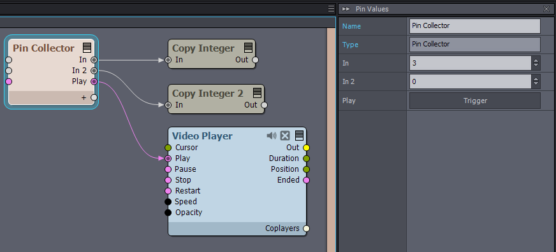Click the In 2 value field showing 0

coord(471,81)
